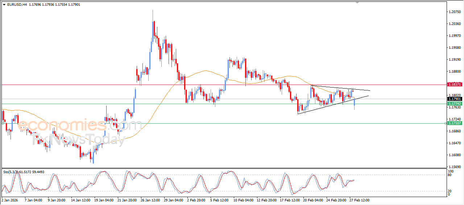The image size is (464, 205).
Task: Click the stochastic 20 level on scale
Action: coord(450,191)
